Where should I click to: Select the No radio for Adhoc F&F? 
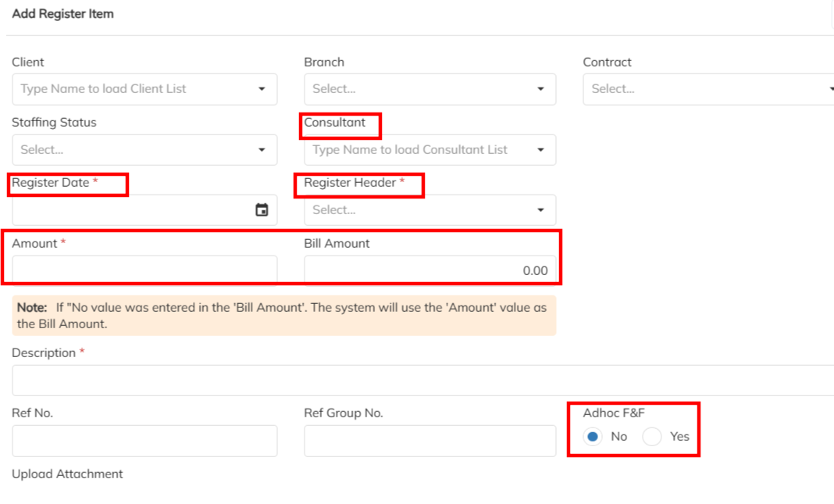(x=593, y=437)
